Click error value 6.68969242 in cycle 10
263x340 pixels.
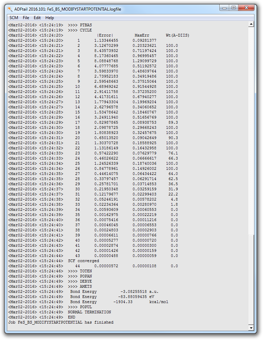[106, 86]
